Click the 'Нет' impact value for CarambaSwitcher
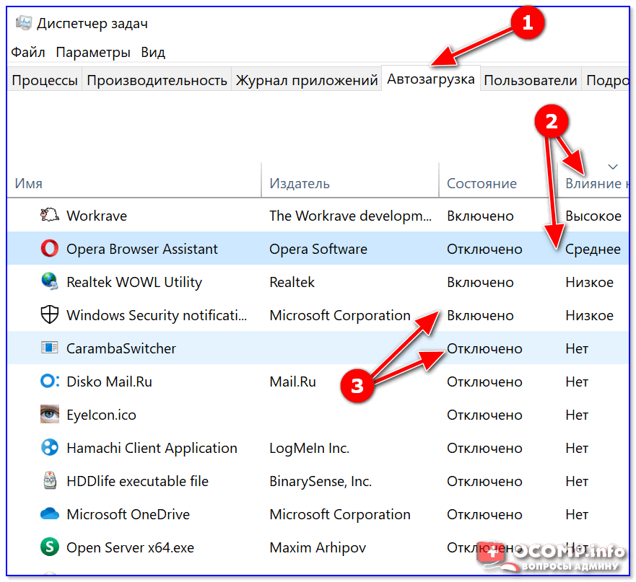Viewport: 636px width, 582px height. point(577,348)
